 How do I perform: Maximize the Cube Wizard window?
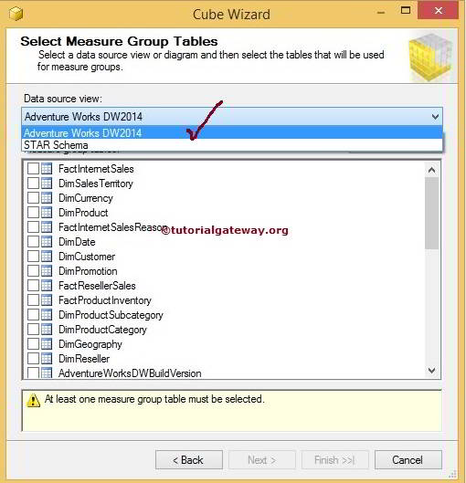[x=406, y=10]
